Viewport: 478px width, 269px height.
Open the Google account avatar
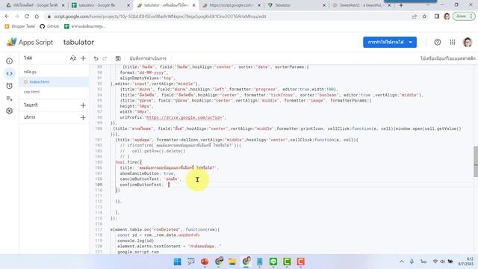click(x=468, y=43)
